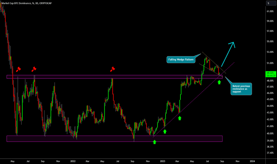
Task: Click the 48.00% price axis label
Action: pyautogui.click(x=270, y=81)
